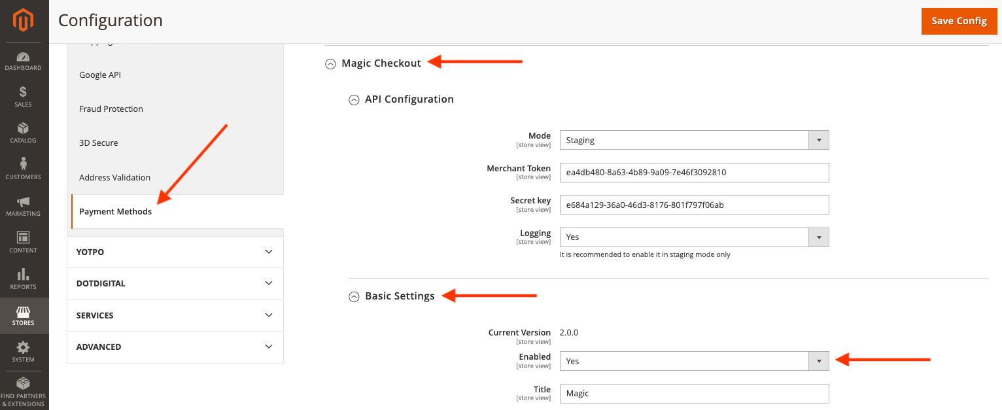The image size is (1002, 410).
Task: Click the Secret key input field
Action: [695, 205]
